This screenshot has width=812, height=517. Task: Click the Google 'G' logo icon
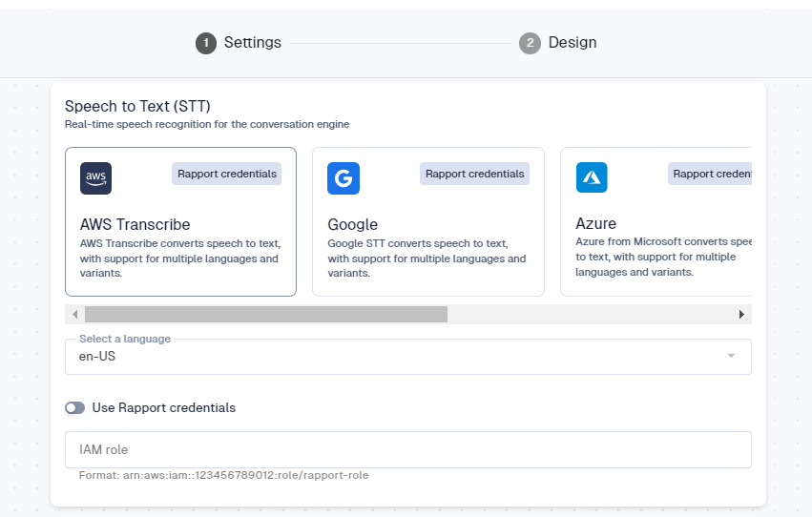tap(344, 177)
